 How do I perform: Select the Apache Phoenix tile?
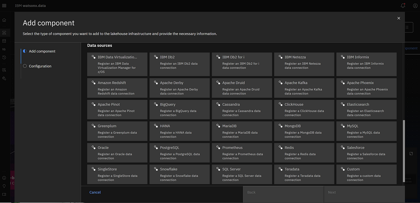pos(366,88)
